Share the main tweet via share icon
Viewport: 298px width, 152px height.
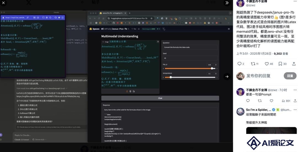294,64
